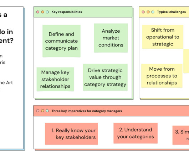Select Drive strategic value through category strategy note
Screen dimensions: 189x157
105,77
